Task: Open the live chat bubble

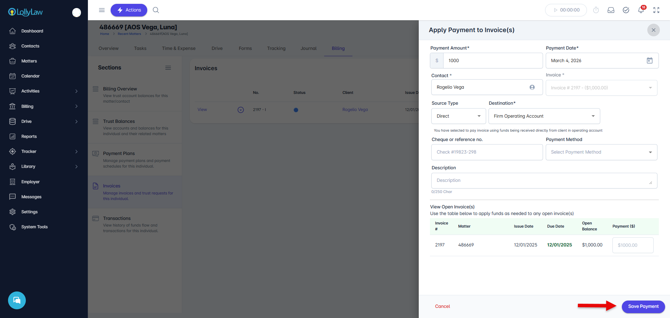Action: [x=17, y=300]
